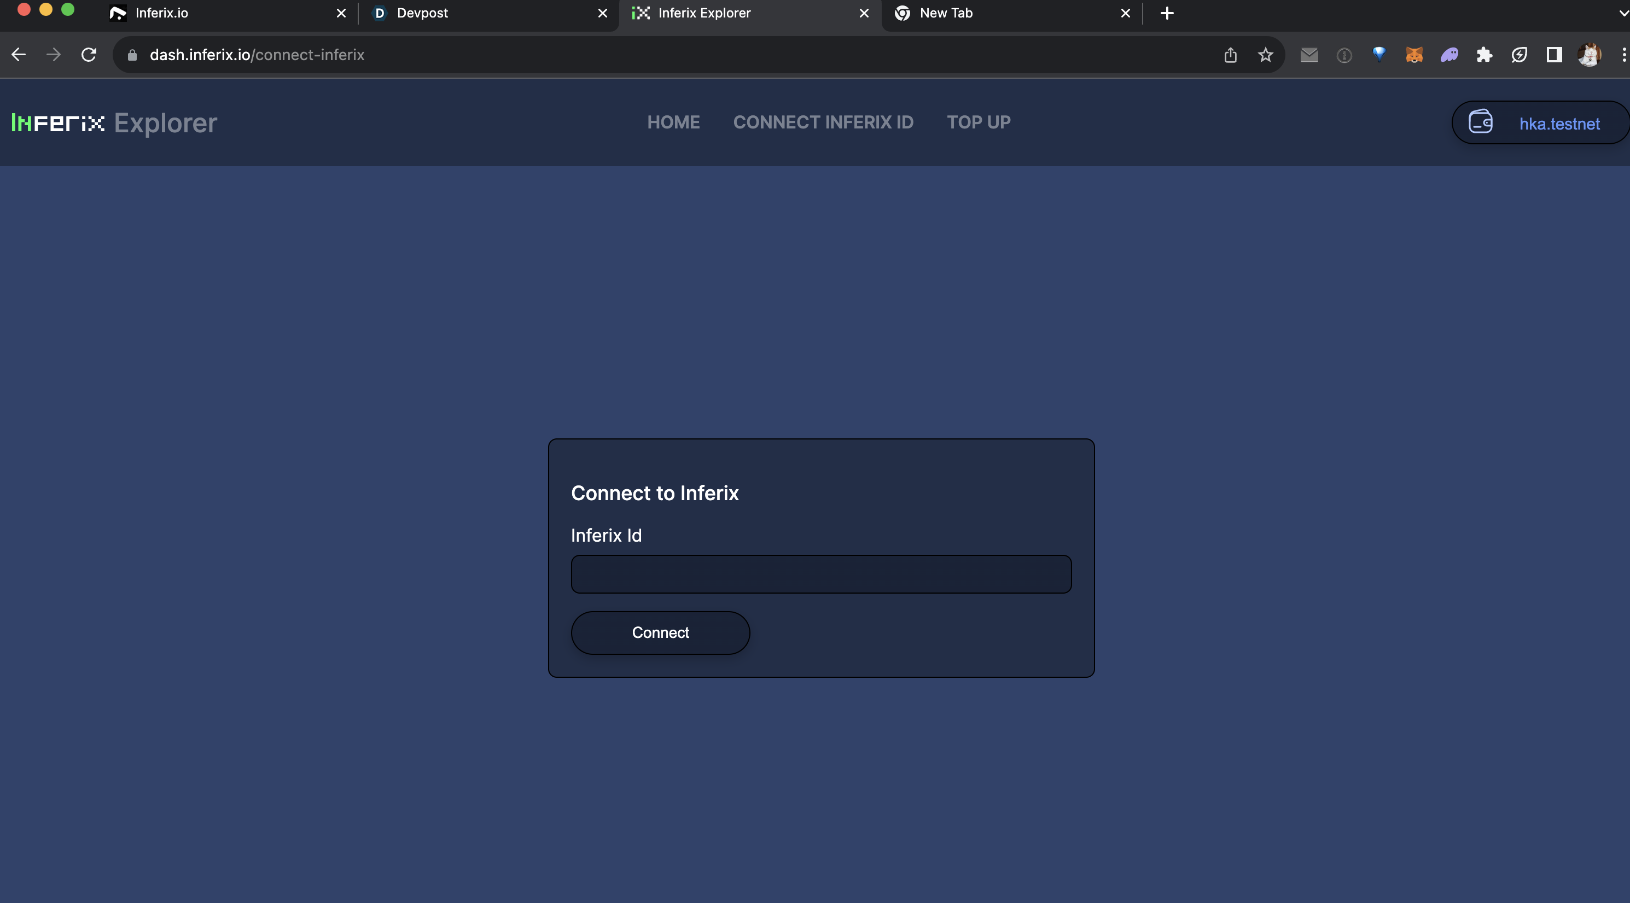Click the wallet icon beside hka.testnet

pos(1480,122)
